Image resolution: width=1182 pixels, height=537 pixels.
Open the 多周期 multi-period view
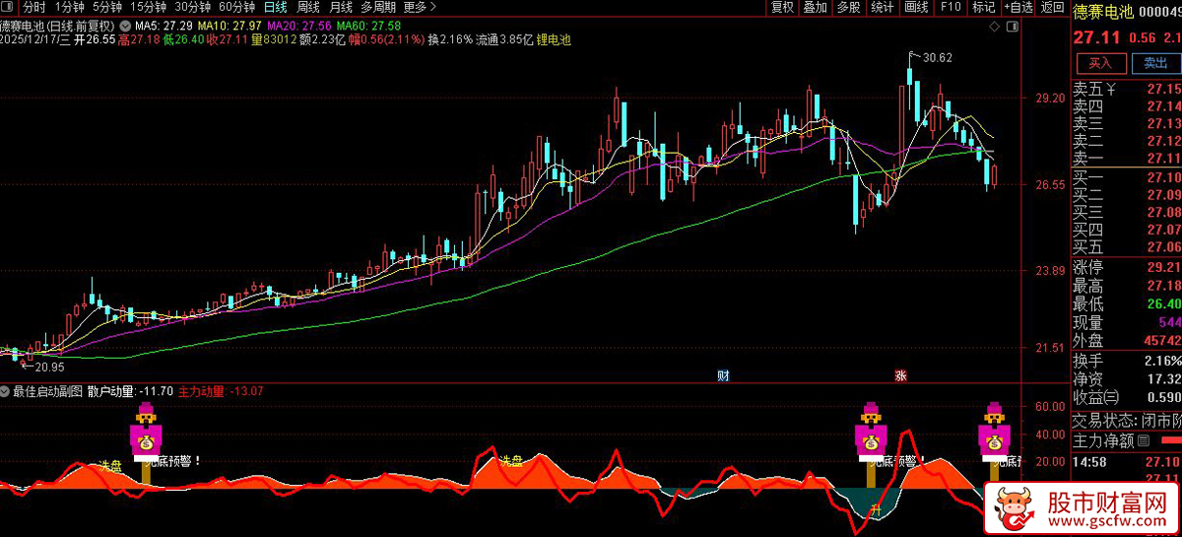coord(378,7)
